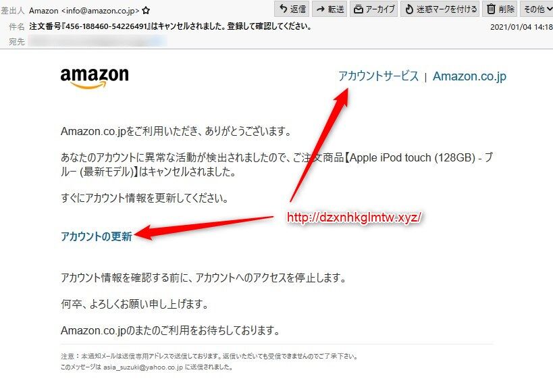Click the forward arrow icon
553x385 pixels.
click(320, 9)
